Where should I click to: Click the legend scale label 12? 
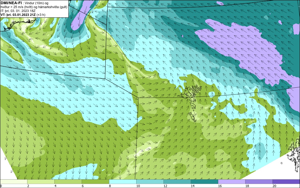(x=165, y=186)
